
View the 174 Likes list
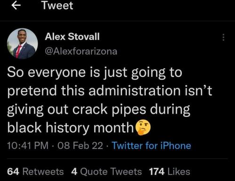click(170, 172)
